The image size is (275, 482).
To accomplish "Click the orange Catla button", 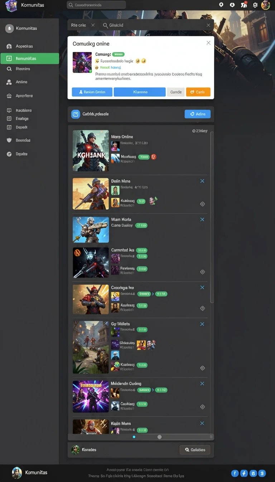I will pyautogui.click(x=198, y=92).
